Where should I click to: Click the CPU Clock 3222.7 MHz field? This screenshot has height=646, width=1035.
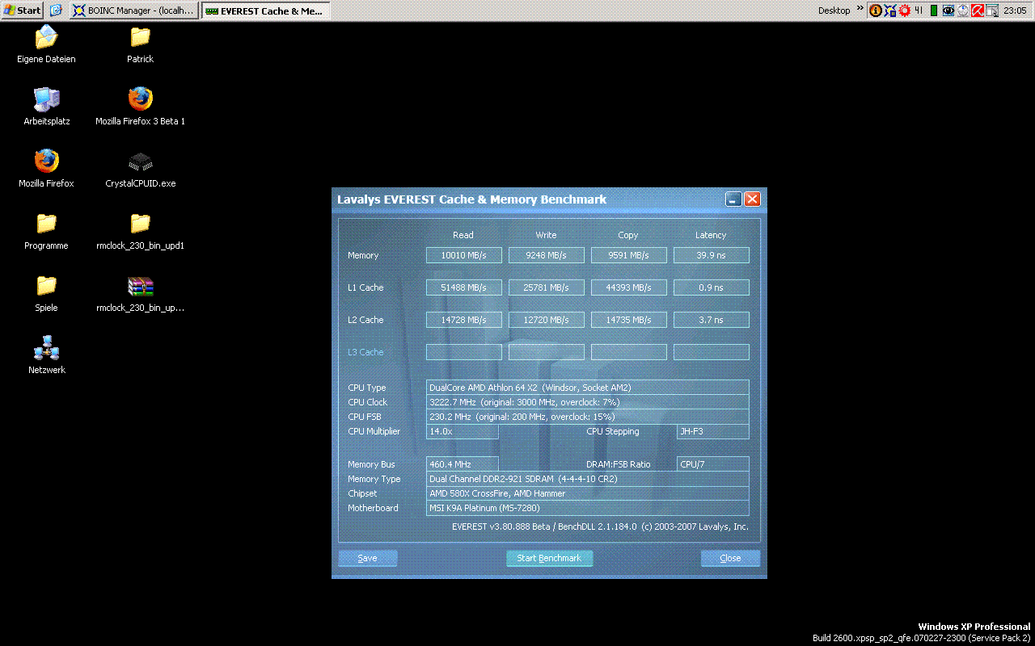tap(587, 402)
